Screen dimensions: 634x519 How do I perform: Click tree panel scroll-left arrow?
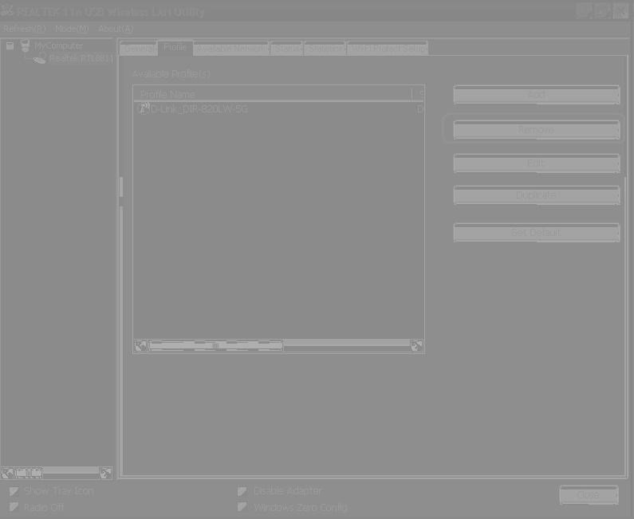tap(7, 473)
